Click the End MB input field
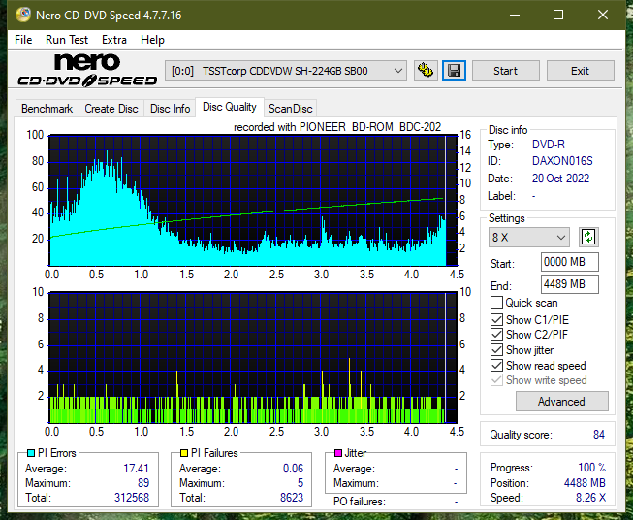Image resolution: width=633 pixels, height=520 pixels. [569, 284]
